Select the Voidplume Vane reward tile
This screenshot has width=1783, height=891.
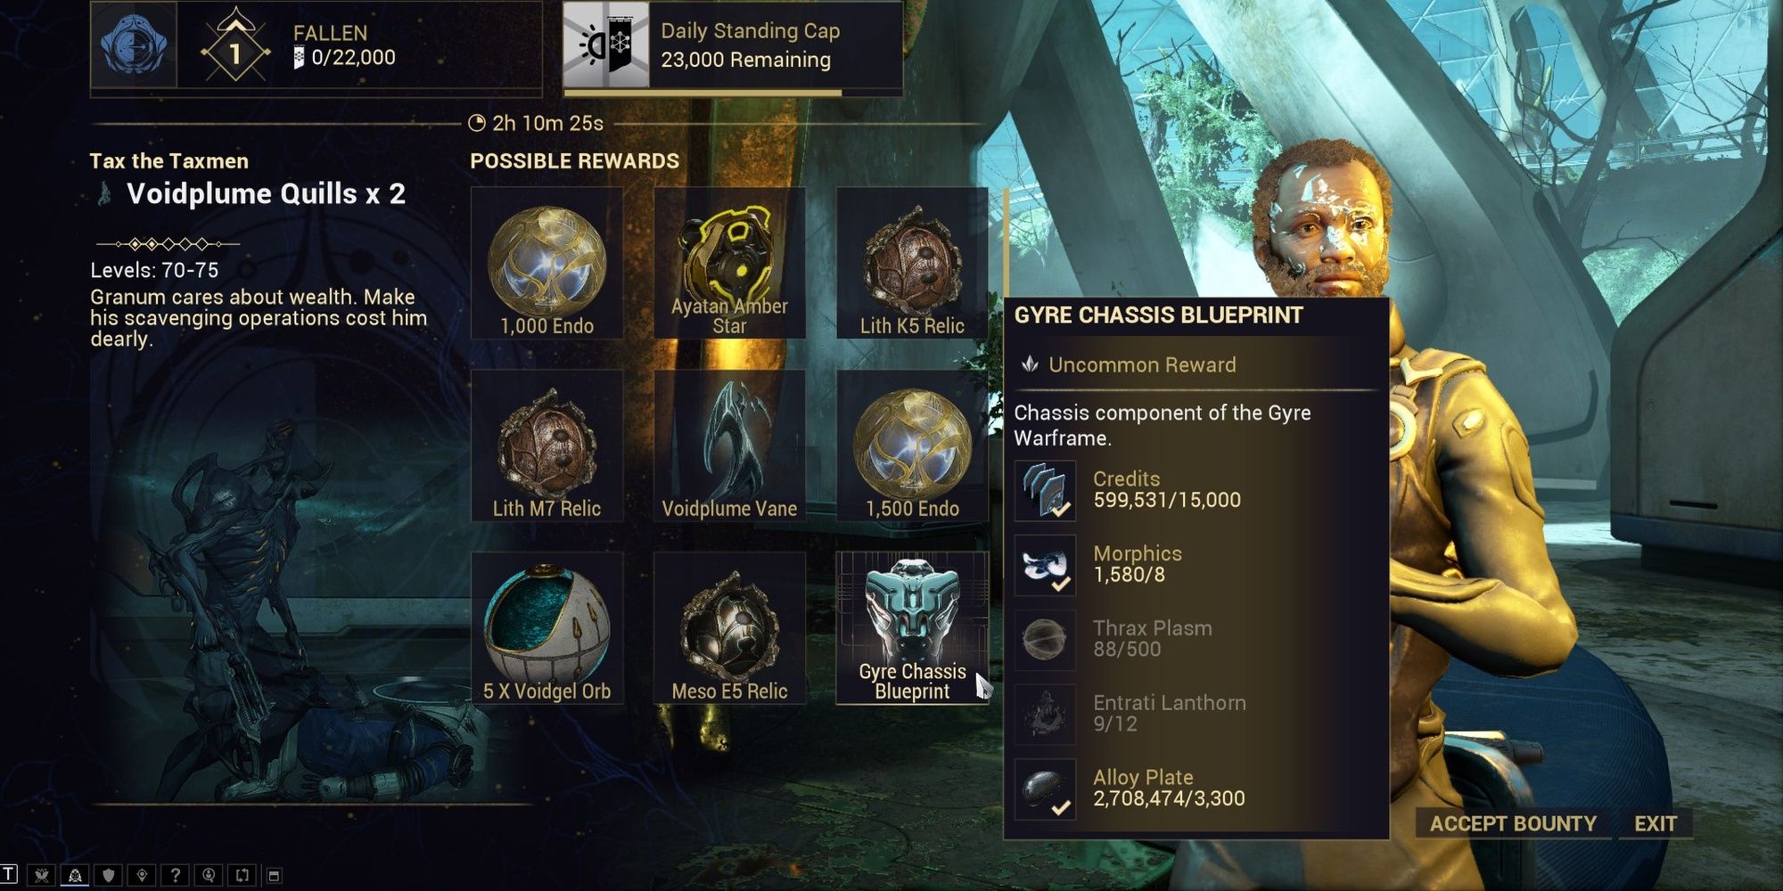[x=729, y=445]
